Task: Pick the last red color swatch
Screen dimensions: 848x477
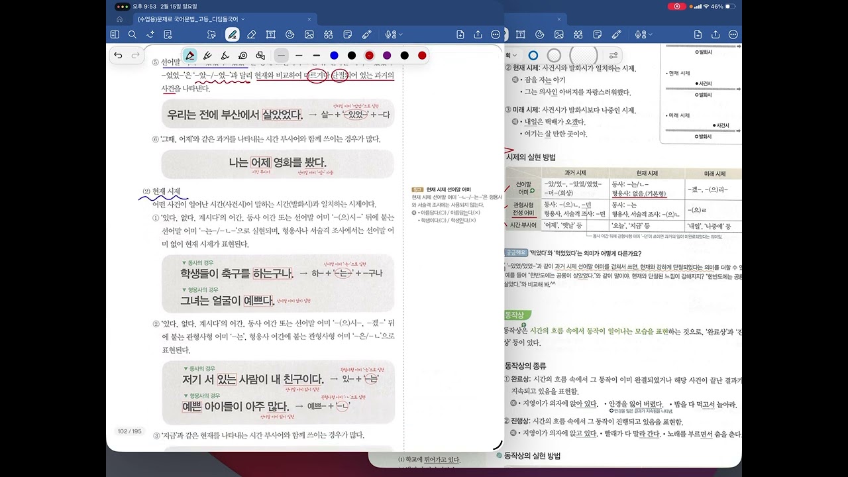Action: click(x=422, y=56)
